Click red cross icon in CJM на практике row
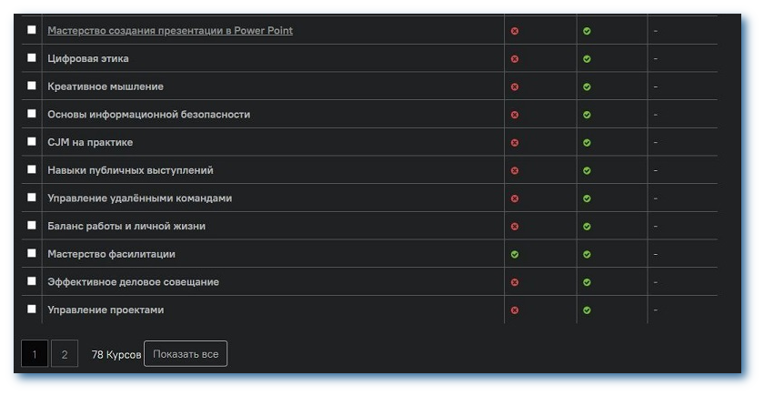The image size is (764, 396). [x=515, y=143]
